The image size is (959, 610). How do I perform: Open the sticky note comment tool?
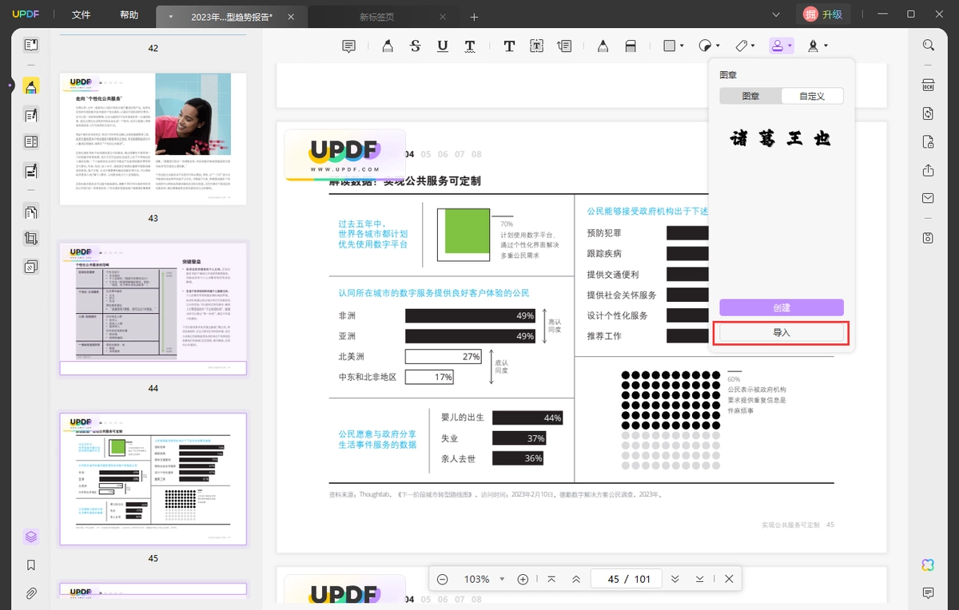click(x=348, y=46)
